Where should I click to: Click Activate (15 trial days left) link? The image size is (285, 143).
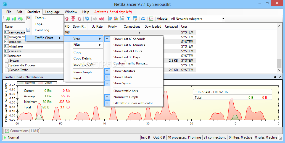coord(113,12)
